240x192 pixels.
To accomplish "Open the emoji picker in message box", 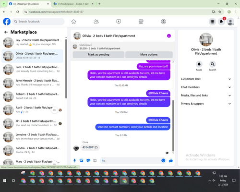I will click(x=163, y=160).
